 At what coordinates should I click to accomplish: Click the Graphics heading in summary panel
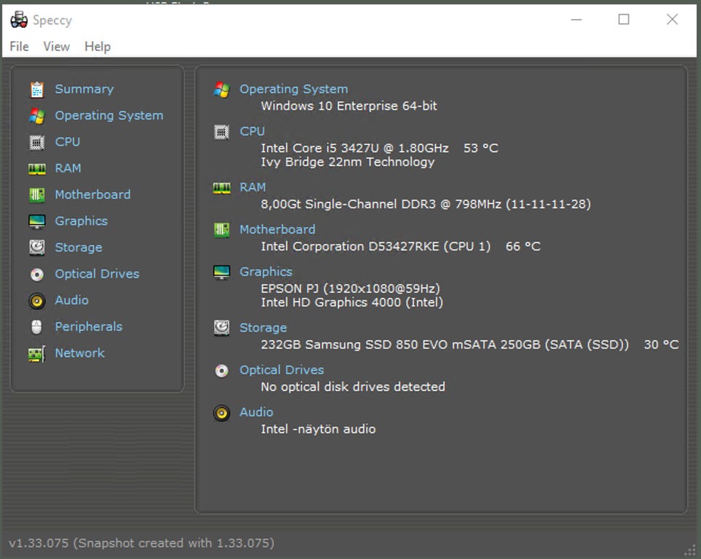(x=266, y=272)
